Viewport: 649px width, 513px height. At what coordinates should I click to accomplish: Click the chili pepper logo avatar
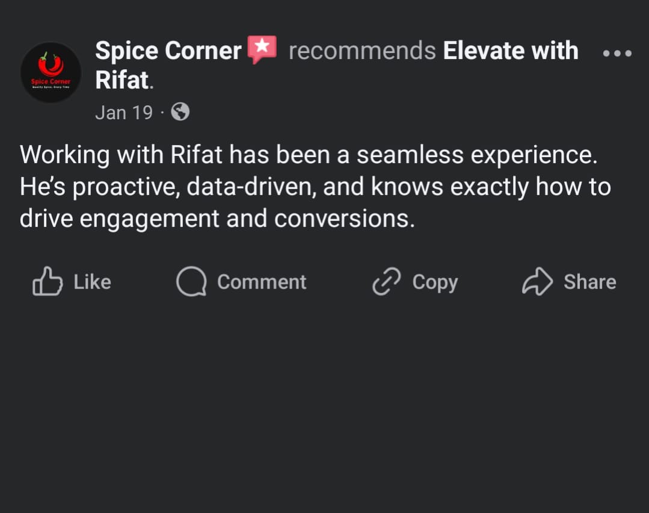pos(51,72)
